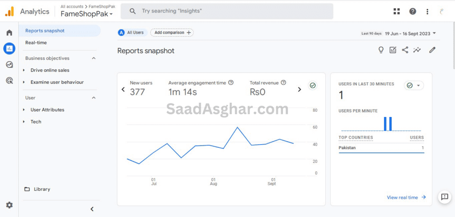This screenshot has height=217, width=455.
Task: Open the account profile avatar
Action: click(x=442, y=11)
